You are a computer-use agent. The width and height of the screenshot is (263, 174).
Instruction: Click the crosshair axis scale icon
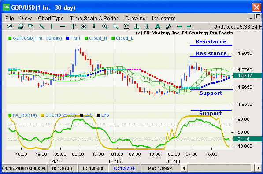click(126, 26)
